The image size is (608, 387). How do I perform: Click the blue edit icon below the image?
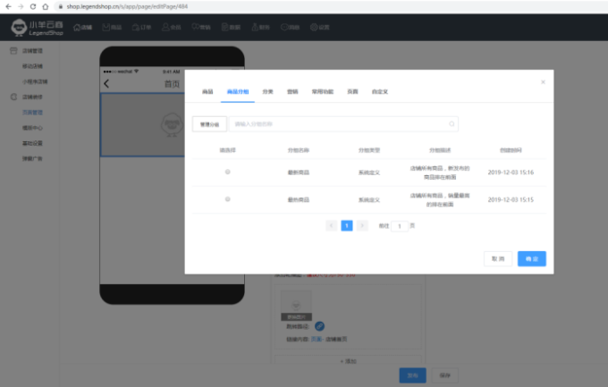tap(319, 325)
